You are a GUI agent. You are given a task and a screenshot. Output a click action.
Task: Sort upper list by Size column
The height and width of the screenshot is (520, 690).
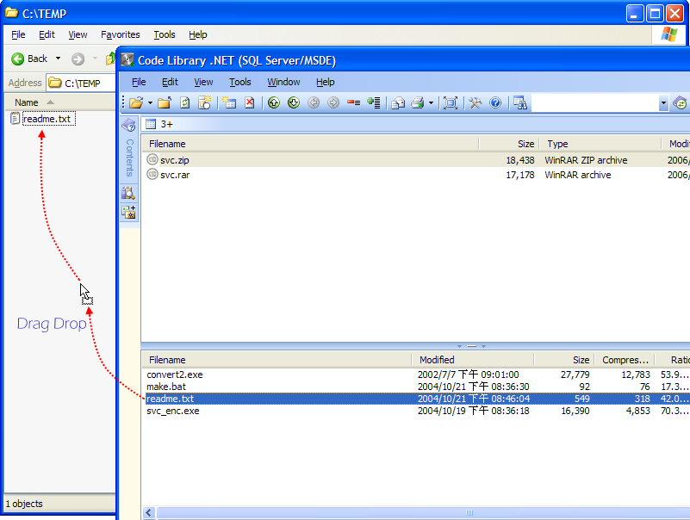[x=509, y=144]
